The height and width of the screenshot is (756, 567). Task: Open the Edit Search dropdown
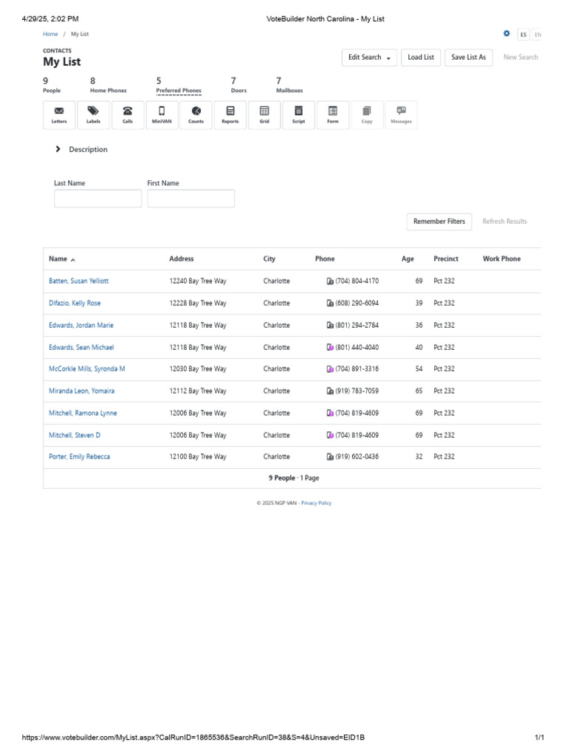(x=369, y=58)
